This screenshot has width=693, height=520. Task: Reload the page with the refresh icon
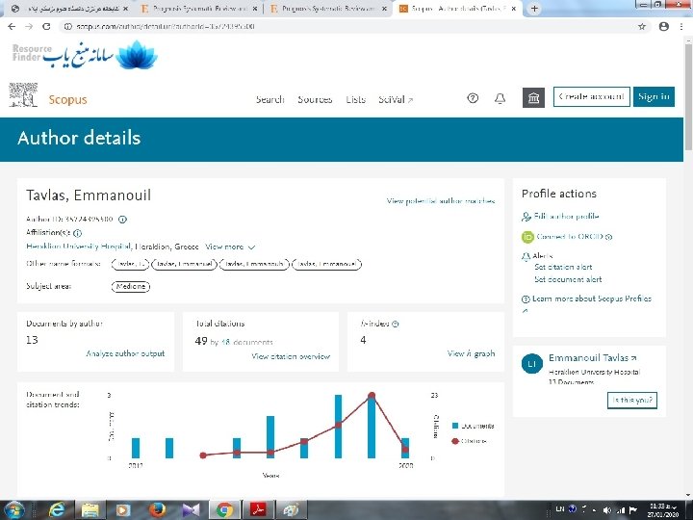[46, 27]
